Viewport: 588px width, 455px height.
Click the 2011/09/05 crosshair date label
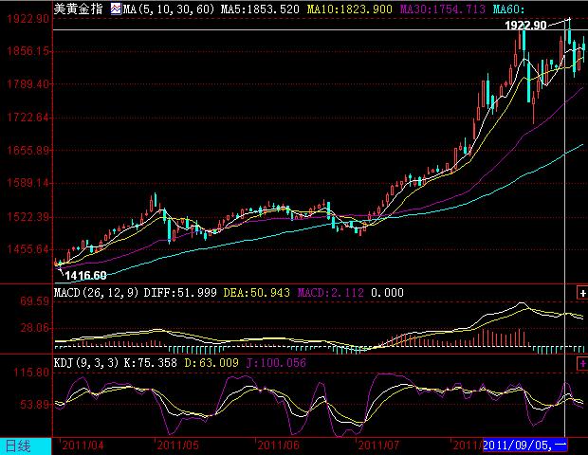tap(525, 446)
